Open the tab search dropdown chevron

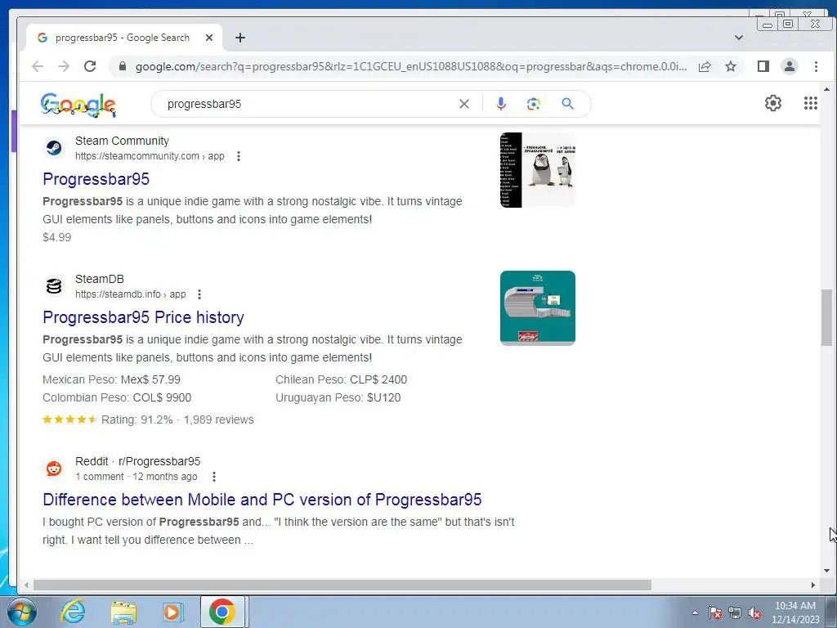(739, 38)
